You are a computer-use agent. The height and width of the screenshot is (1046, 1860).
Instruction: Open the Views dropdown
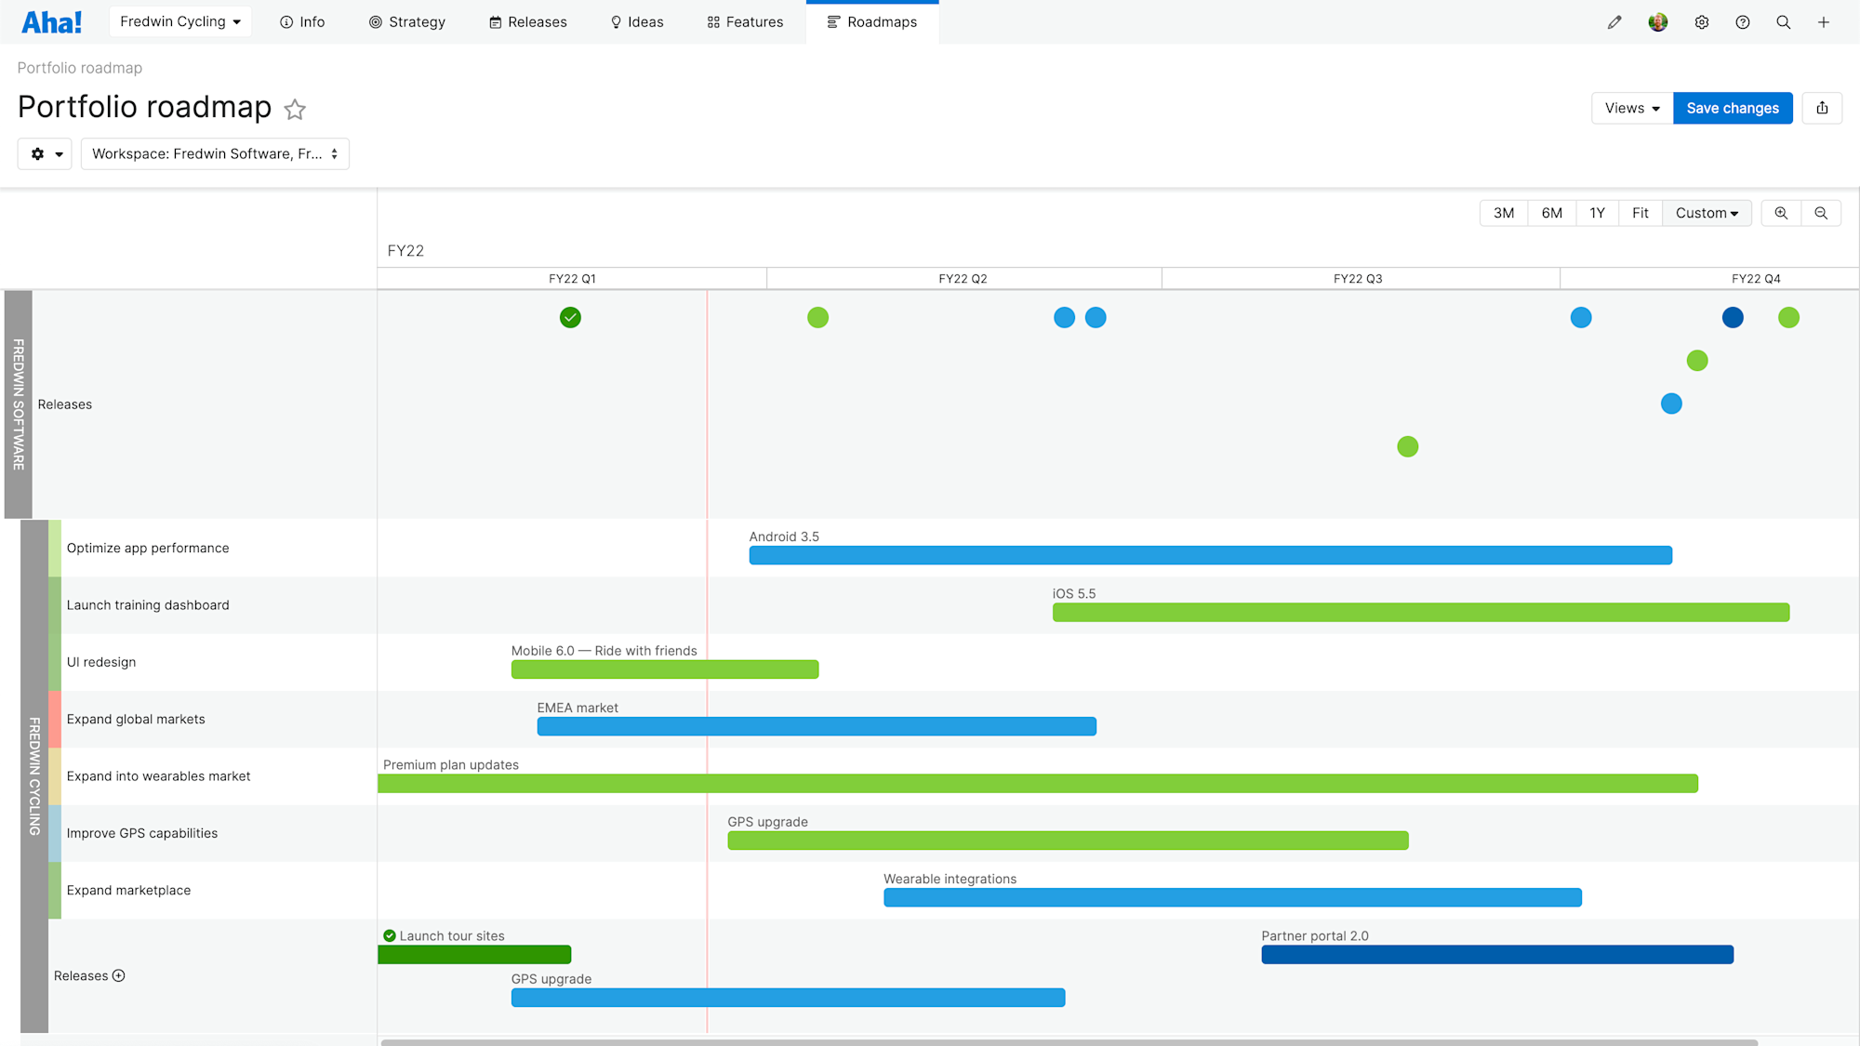tap(1629, 108)
